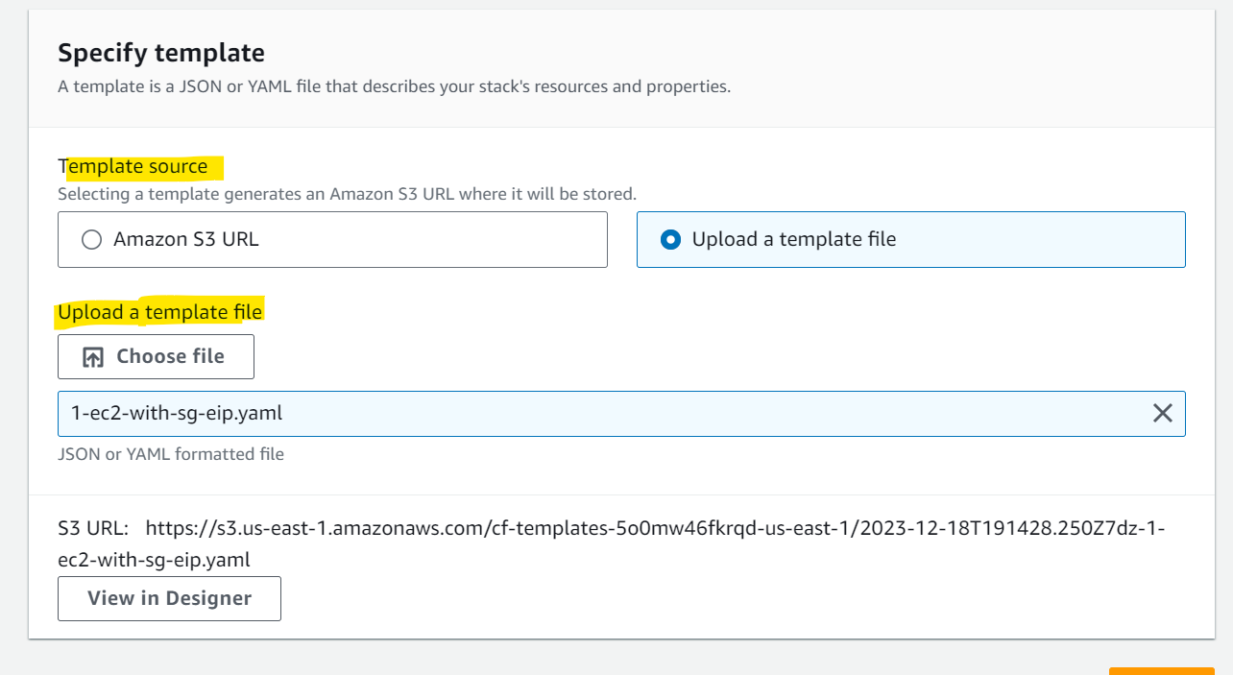1233x675 pixels.
Task: Select the Amazon S3 URL radio button
Action: pos(91,239)
